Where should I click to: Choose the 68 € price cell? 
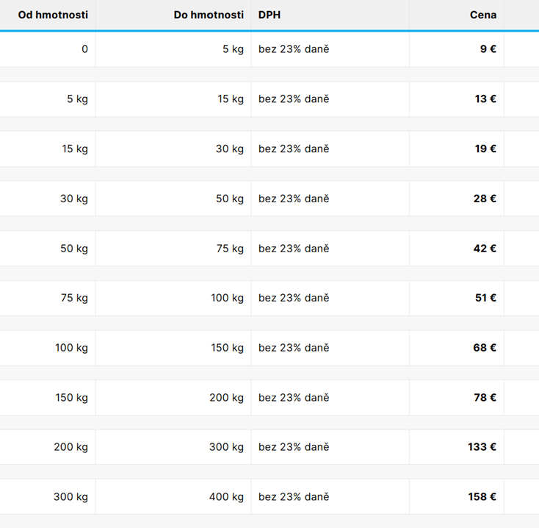point(485,348)
